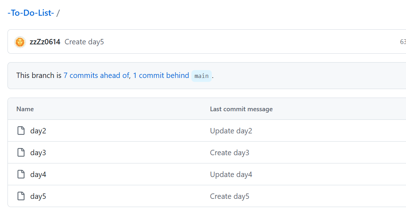Open the day2 file

38,131
